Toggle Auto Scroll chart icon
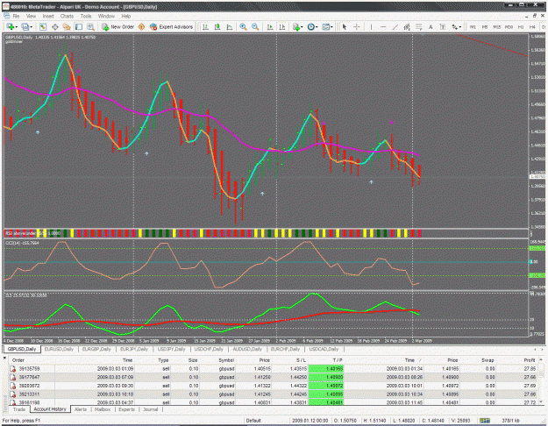 pos(270,27)
